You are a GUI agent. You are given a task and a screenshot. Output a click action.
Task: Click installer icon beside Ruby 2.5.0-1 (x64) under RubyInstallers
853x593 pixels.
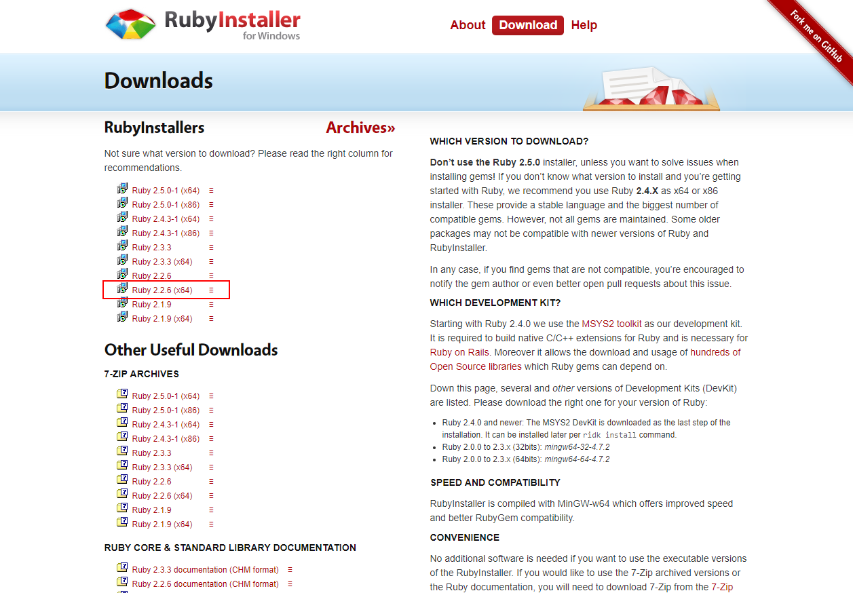[122, 189]
